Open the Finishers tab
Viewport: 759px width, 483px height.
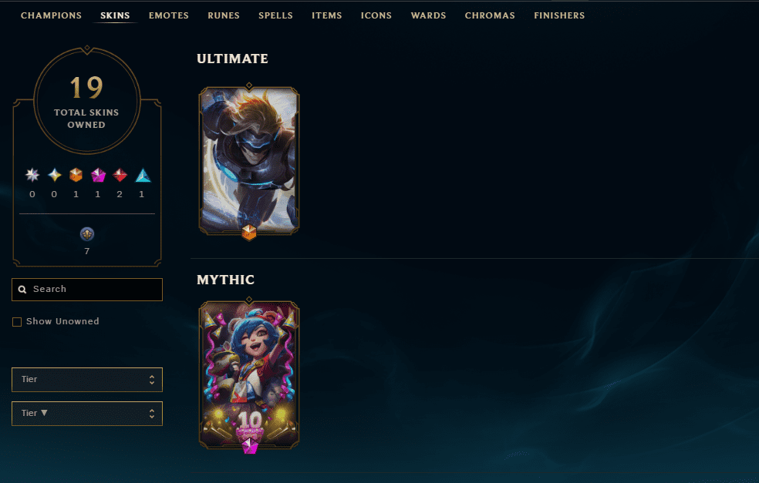click(x=559, y=15)
